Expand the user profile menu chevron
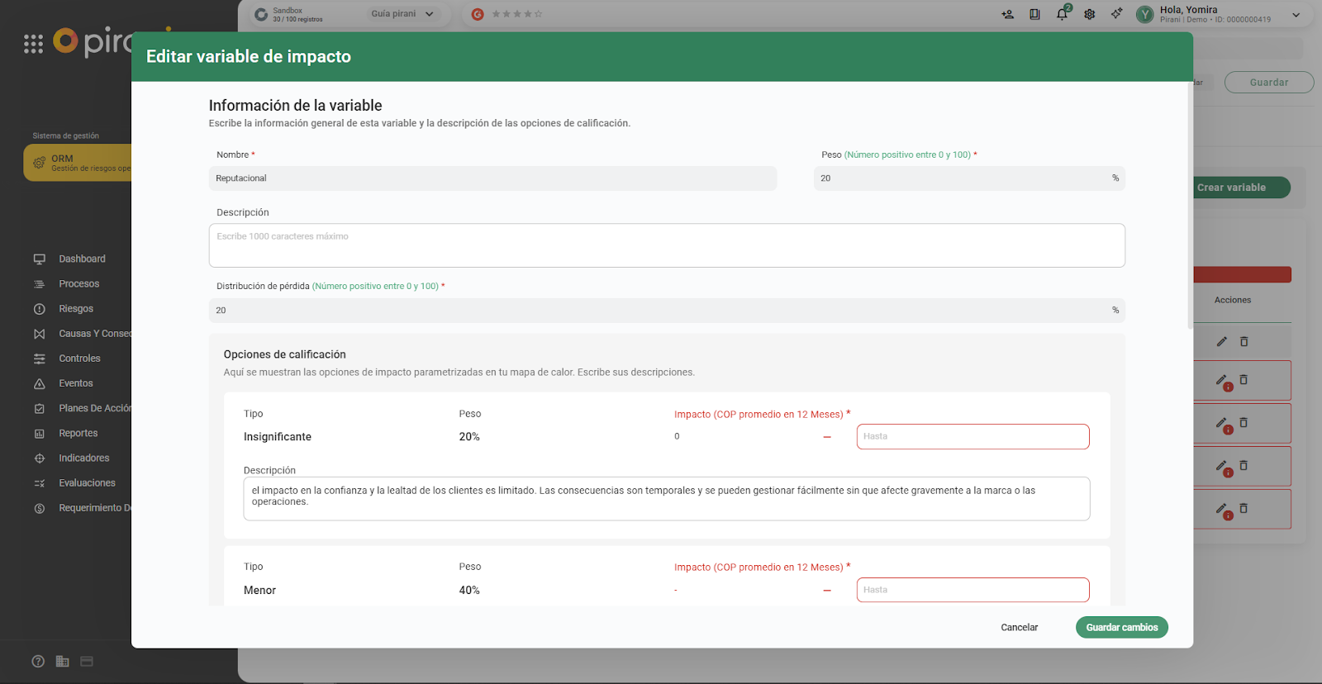 [x=1296, y=15]
